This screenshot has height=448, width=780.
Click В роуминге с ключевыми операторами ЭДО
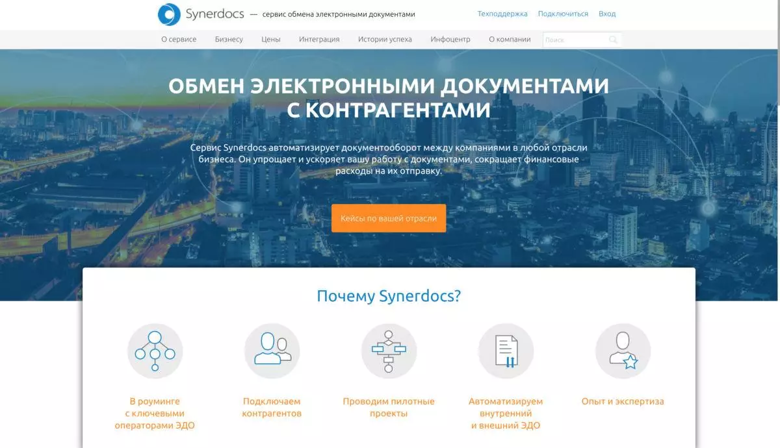pos(155,414)
